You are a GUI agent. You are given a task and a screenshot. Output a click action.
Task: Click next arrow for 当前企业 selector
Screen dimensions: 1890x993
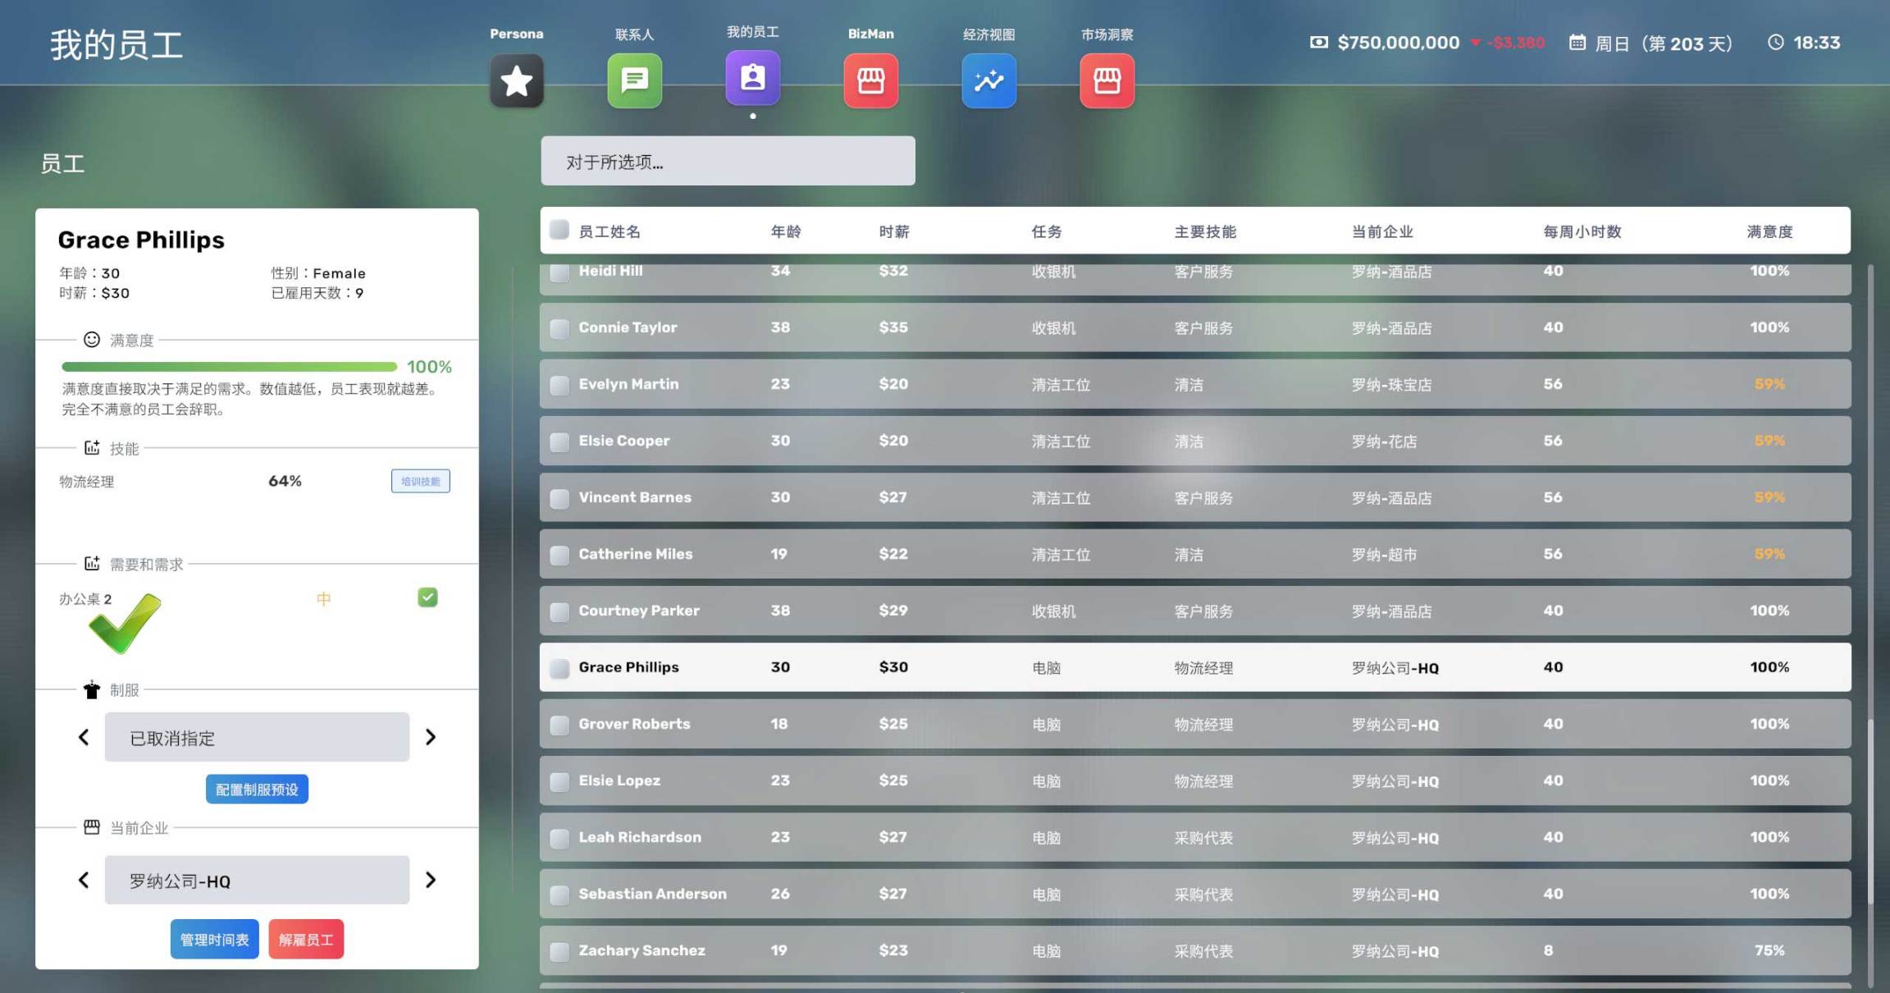431,880
